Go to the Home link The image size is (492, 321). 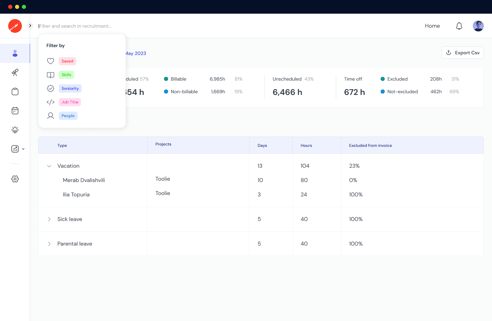tap(432, 26)
